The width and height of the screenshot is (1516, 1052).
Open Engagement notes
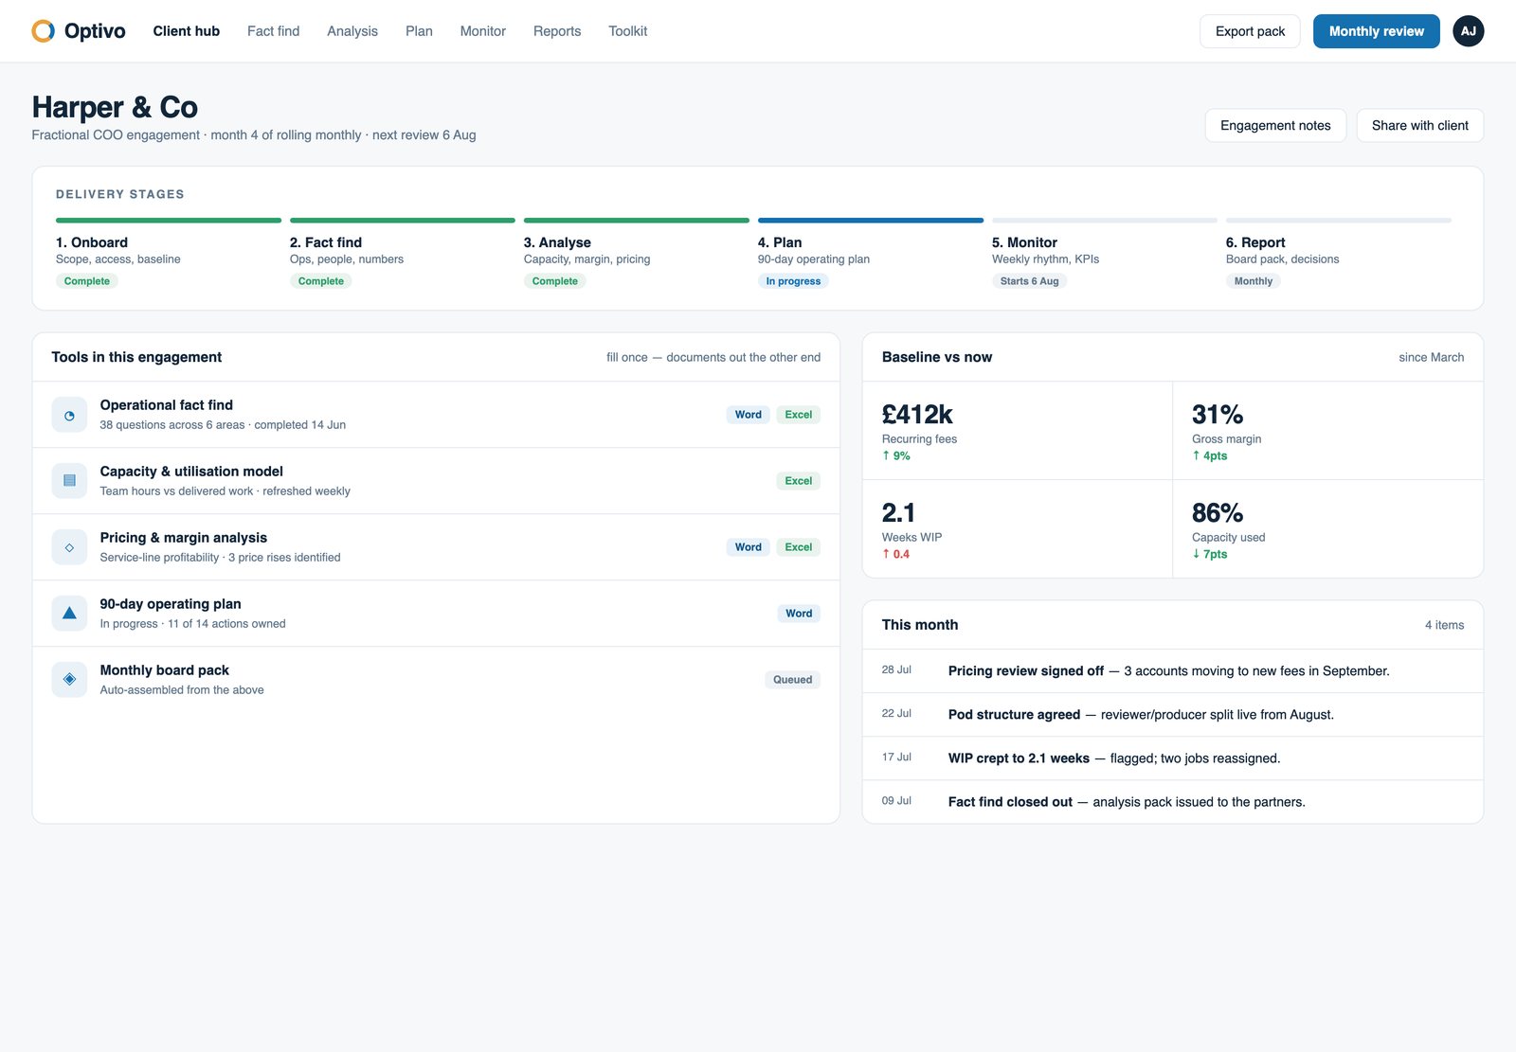[1275, 126]
